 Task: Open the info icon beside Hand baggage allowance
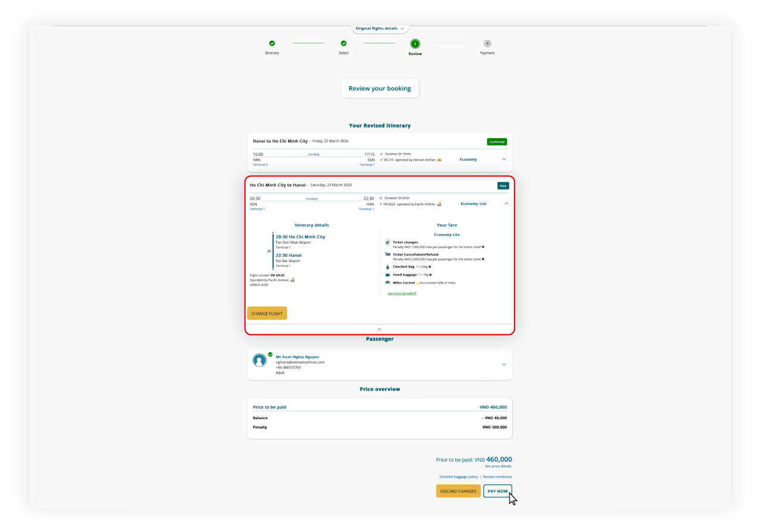click(431, 275)
